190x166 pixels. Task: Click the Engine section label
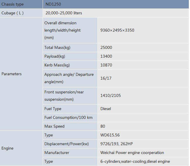8,148
